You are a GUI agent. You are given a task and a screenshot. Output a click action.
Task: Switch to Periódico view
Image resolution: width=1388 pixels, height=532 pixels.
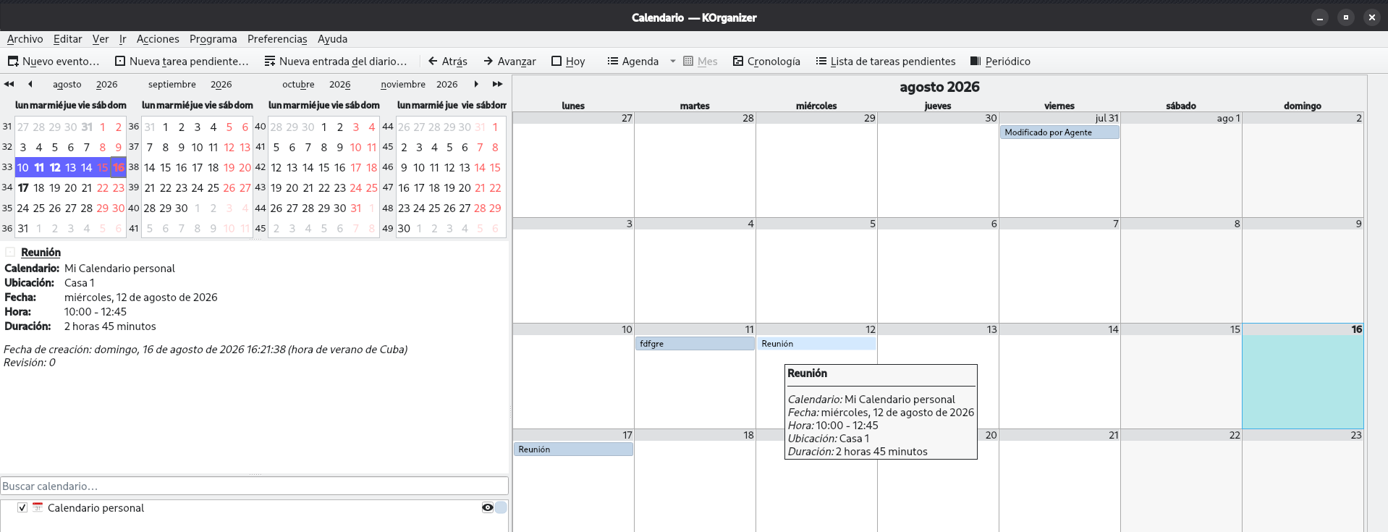pyautogui.click(x=1000, y=62)
